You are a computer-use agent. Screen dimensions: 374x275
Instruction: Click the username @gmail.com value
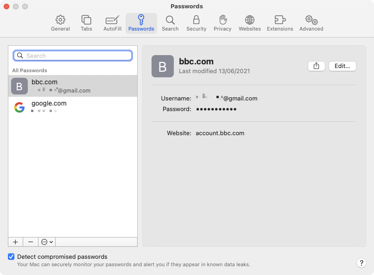click(226, 98)
